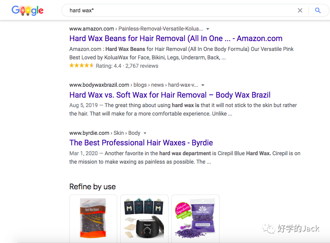Image resolution: width=330 pixels, height=243 pixels.
Task: Click the www.amazon.com URL breadcrumb
Action: (x=92, y=29)
